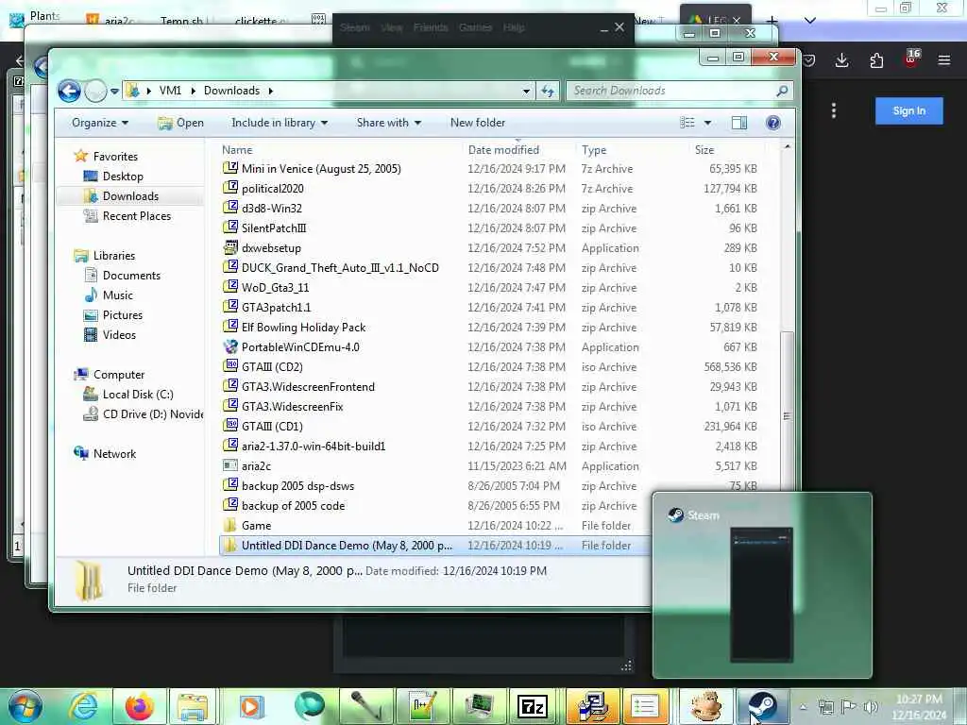This screenshot has width=967, height=725.
Task: Select the GTA3.WidescreenFrontend file
Action: [308, 386]
